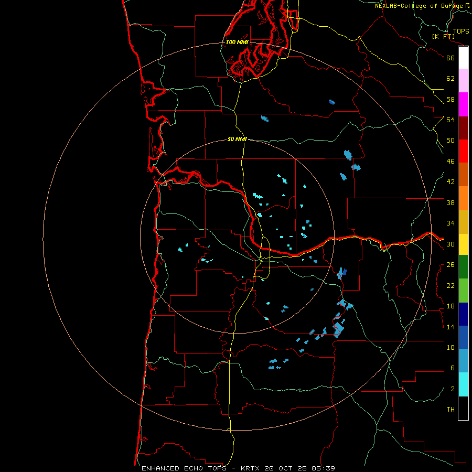Click the legend value "14"

click(450, 327)
